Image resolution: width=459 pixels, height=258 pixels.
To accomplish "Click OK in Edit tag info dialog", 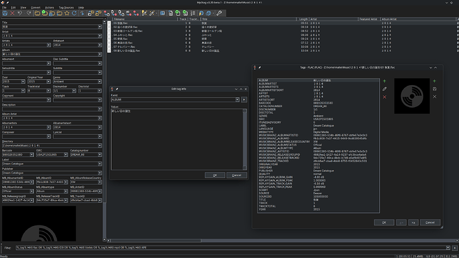I will coord(215,176).
